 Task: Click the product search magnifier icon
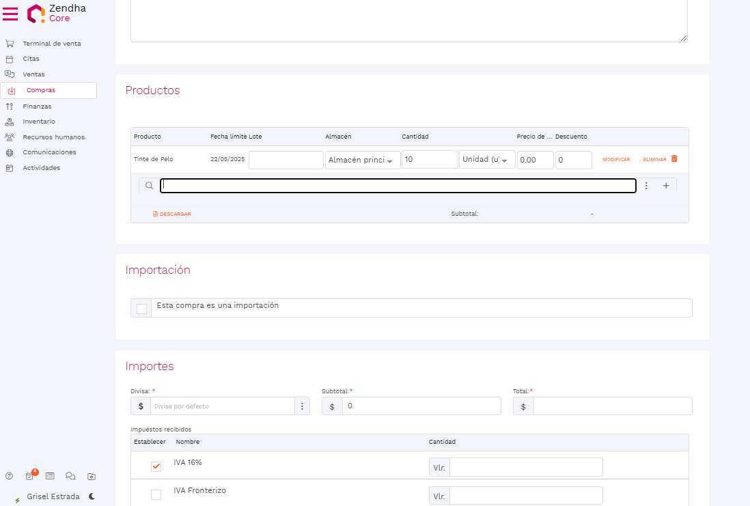pos(149,186)
